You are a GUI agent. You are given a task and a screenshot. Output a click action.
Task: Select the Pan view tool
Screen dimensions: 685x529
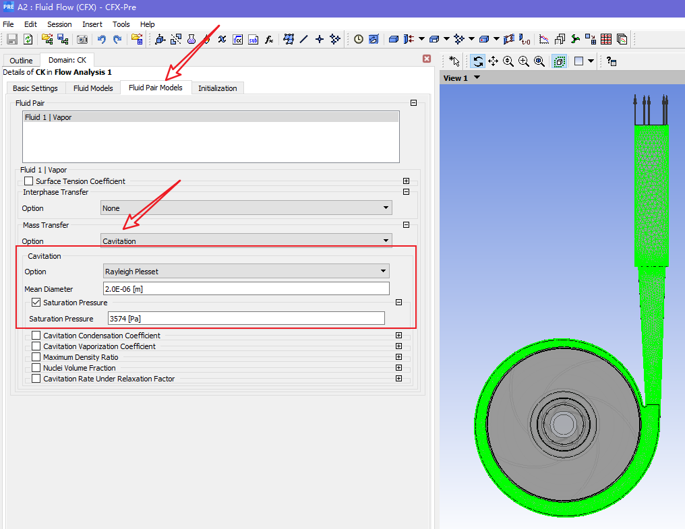click(493, 61)
